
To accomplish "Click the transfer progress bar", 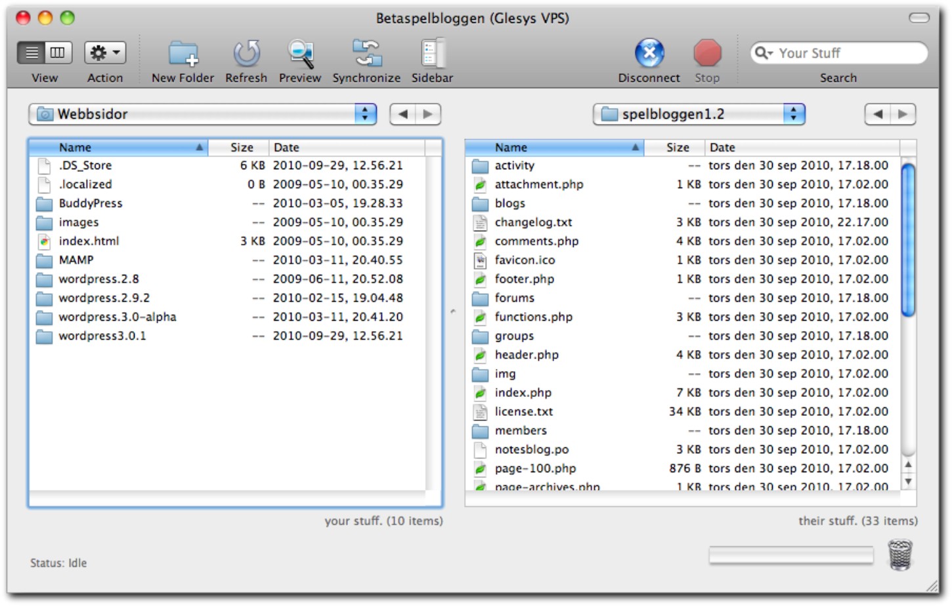I will [791, 555].
